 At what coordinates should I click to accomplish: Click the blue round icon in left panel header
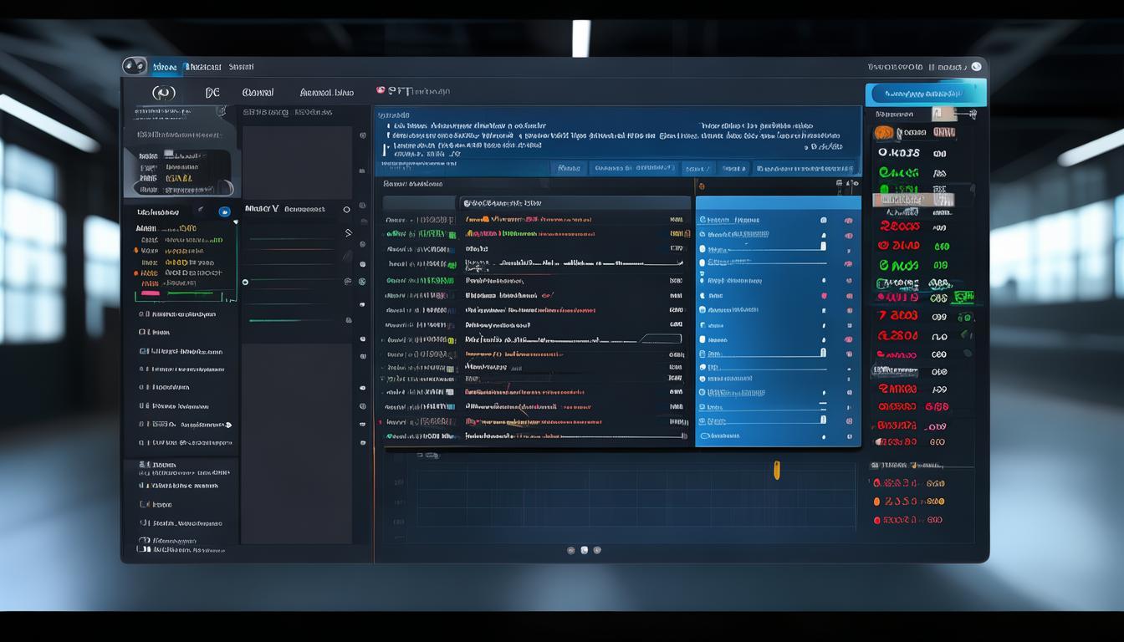pos(224,212)
